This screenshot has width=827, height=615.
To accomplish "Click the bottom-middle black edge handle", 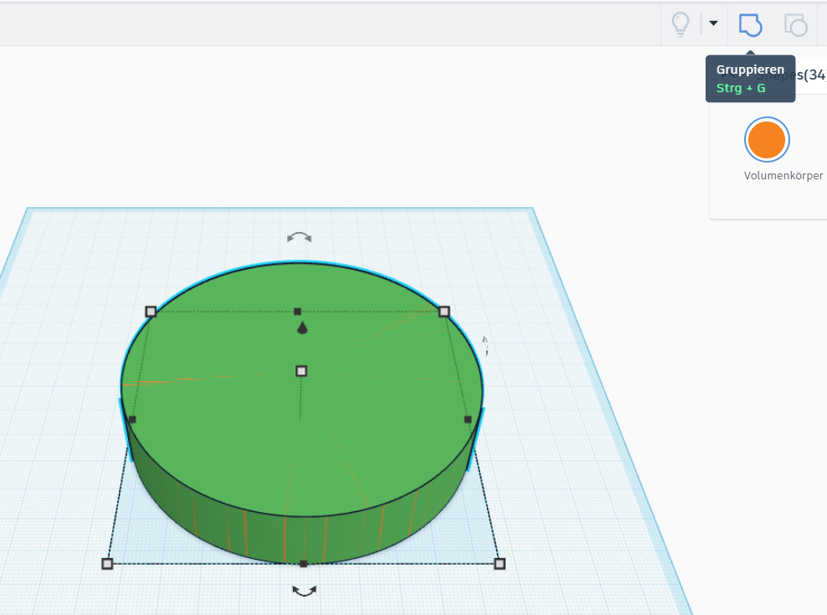I will 303,564.
